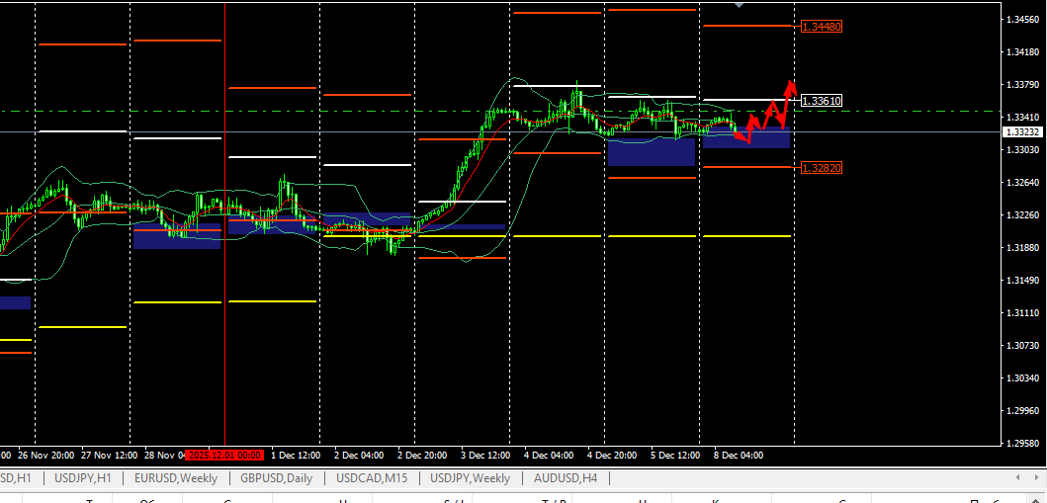Click 1.32260 on the price scale

click(x=1023, y=214)
